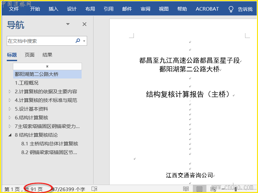Image resolution: width=258 pixels, height=193 pixels.
Task: Jump to heading 6.结构计算复核
Action: [x=31, y=118]
